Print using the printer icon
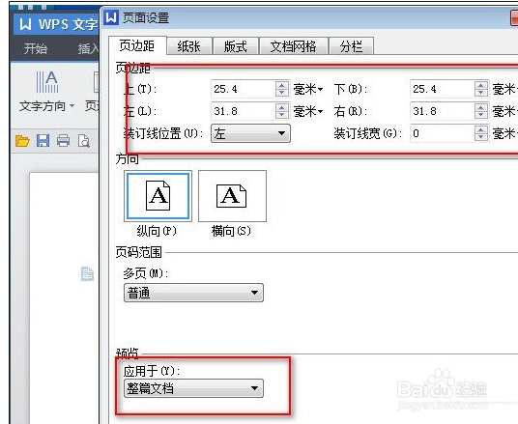518x424 pixels. click(64, 141)
